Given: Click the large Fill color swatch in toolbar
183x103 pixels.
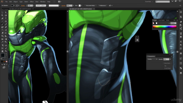Looking at the screenshot, I should (x=3, y=55).
